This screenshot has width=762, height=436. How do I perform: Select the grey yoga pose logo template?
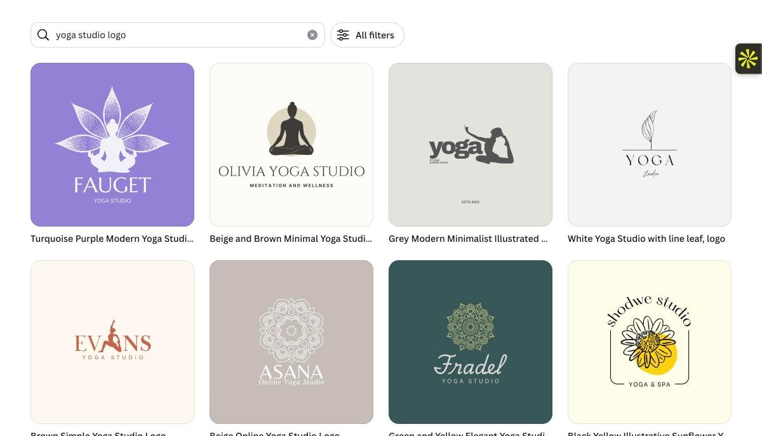[471, 145]
